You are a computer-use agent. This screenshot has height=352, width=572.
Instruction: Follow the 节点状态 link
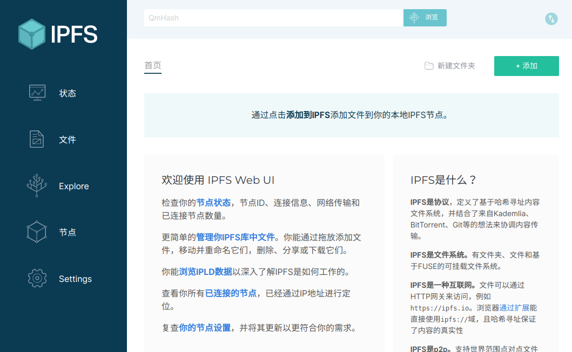(214, 203)
